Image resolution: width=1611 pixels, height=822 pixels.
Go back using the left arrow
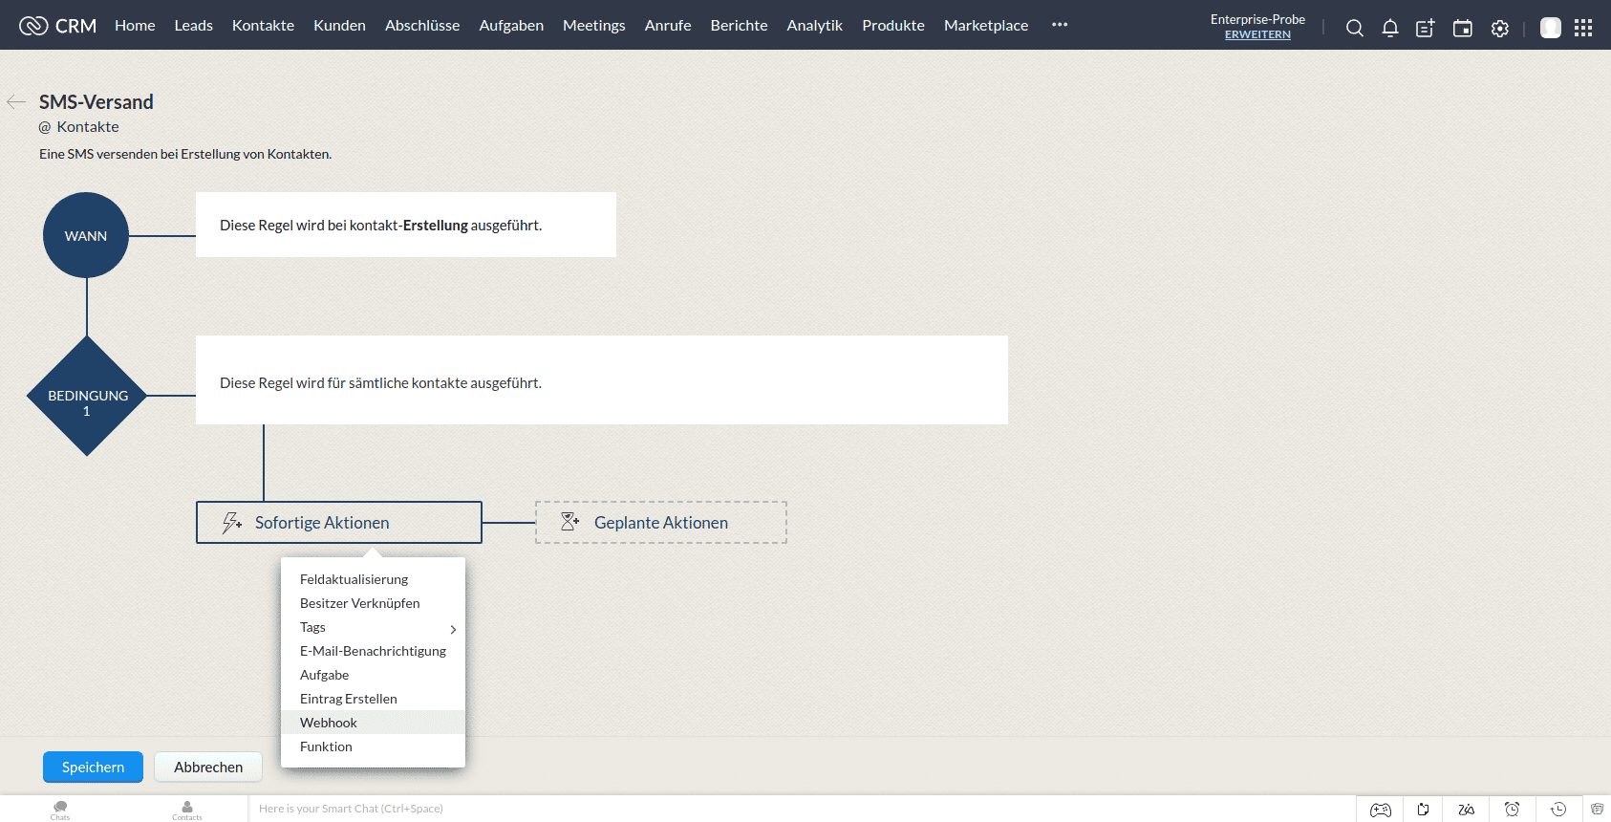coord(16,102)
